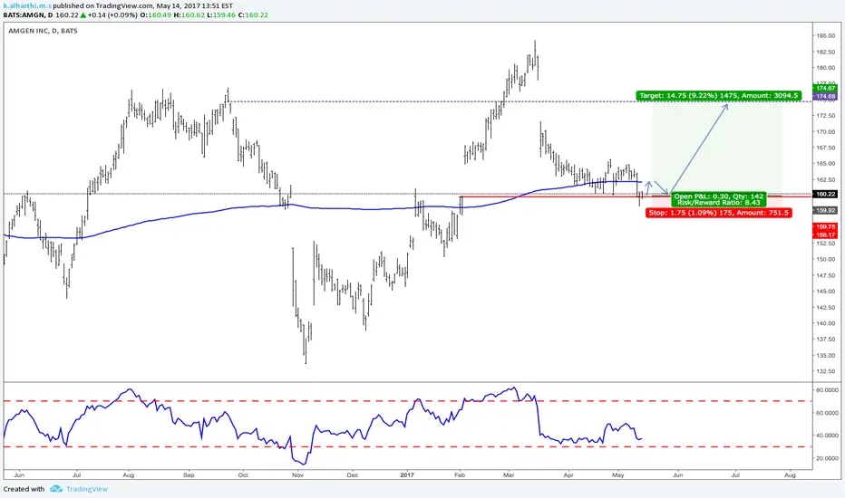Click the Mar label on time axis
The width and height of the screenshot is (845, 498).
[509, 474]
